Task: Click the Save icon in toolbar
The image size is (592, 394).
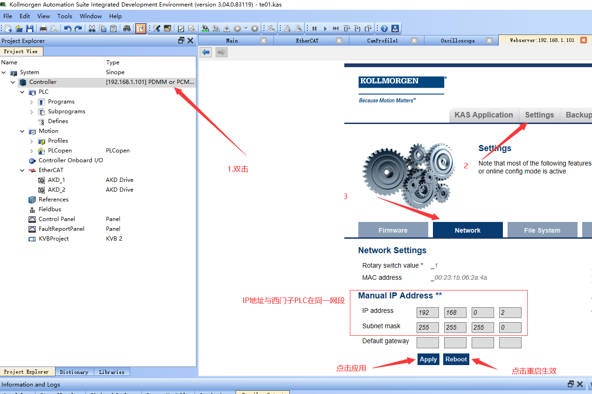Action: click(29, 29)
